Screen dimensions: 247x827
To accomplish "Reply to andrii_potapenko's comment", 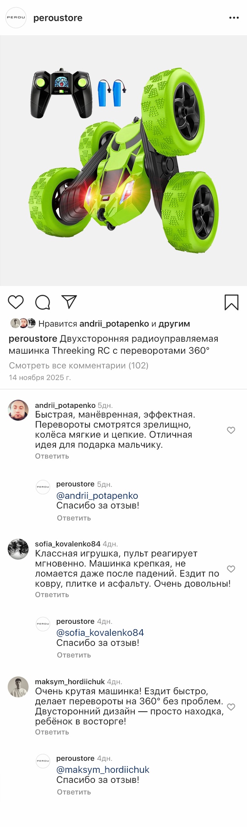I will coord(52,456).
